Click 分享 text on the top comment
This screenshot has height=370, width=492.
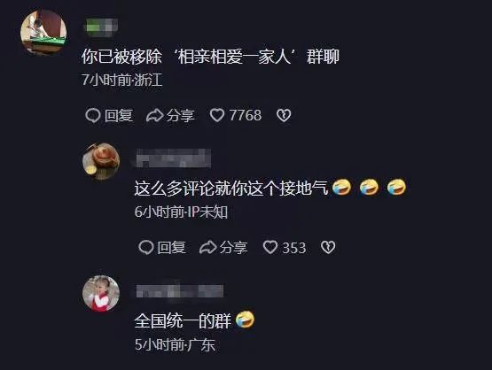click(181, 115)
